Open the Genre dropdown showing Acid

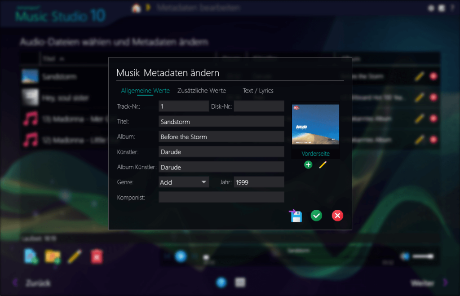pos(184,182)
